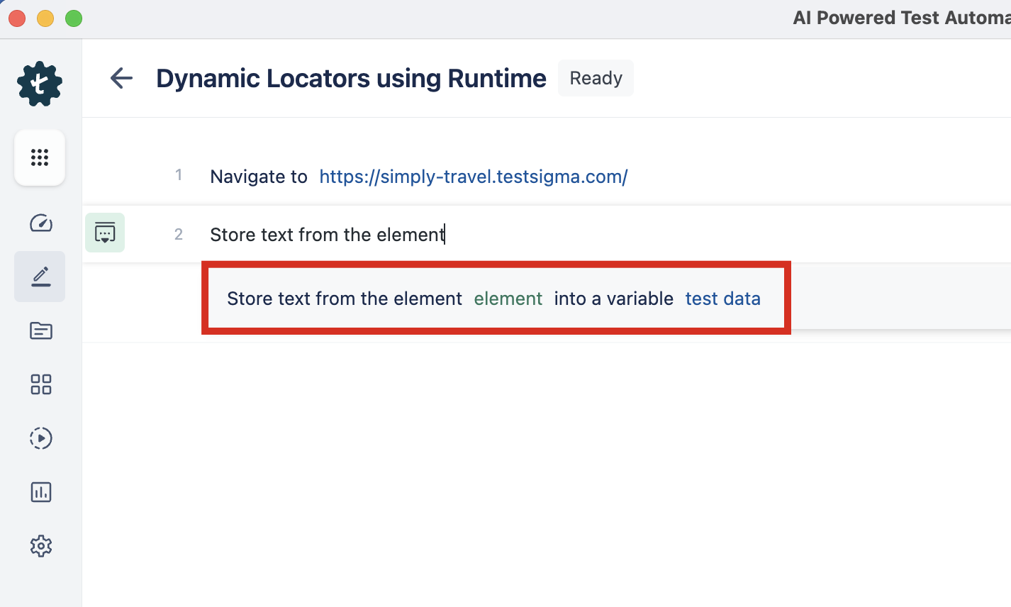Open the test data folder icon
This screenshot has width=1011, height=607.
pos(40,330)
